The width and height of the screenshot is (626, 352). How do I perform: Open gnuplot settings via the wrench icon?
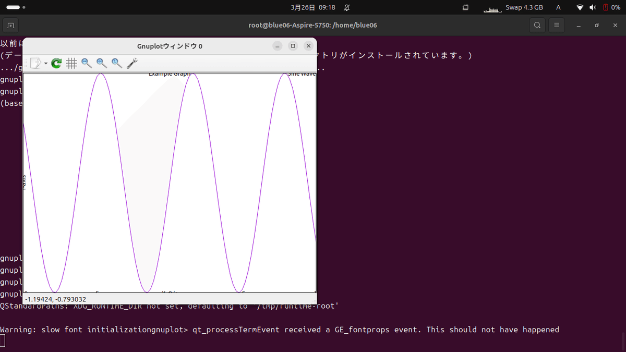[x=131, y=63]
